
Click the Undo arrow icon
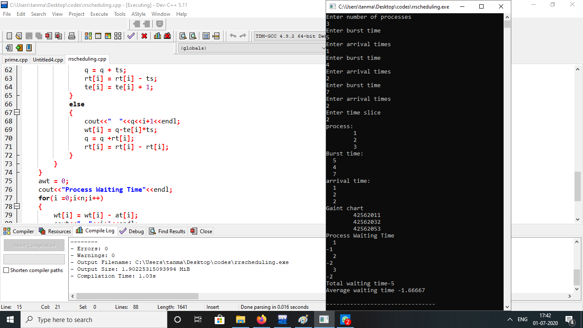pyautogui.click(x=233, y=36)
